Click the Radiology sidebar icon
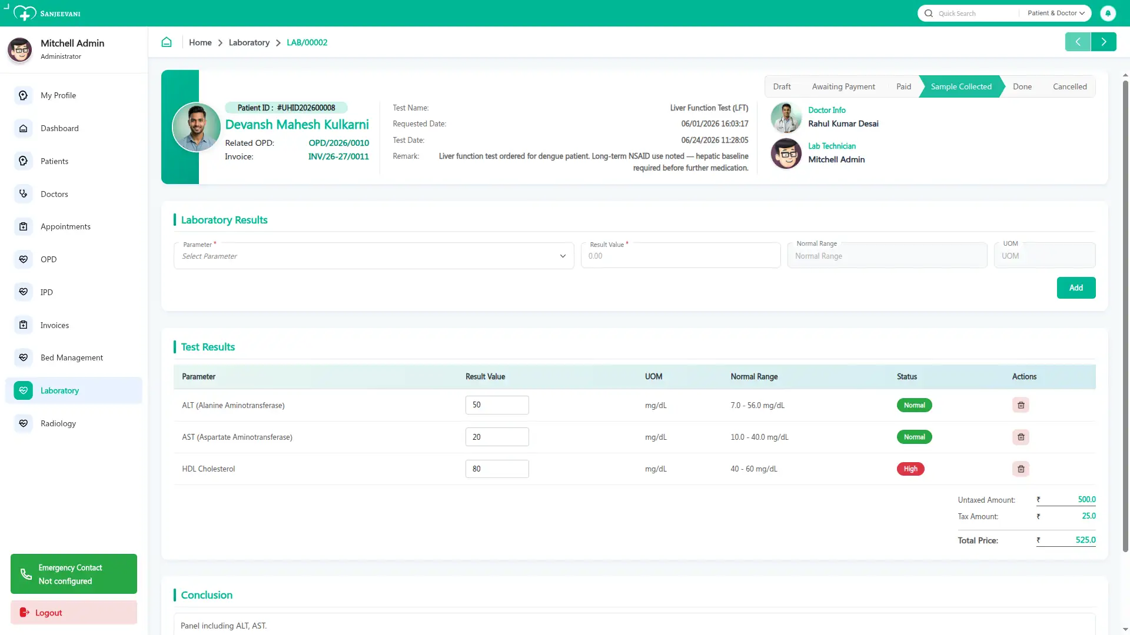 tap(24, 423)
